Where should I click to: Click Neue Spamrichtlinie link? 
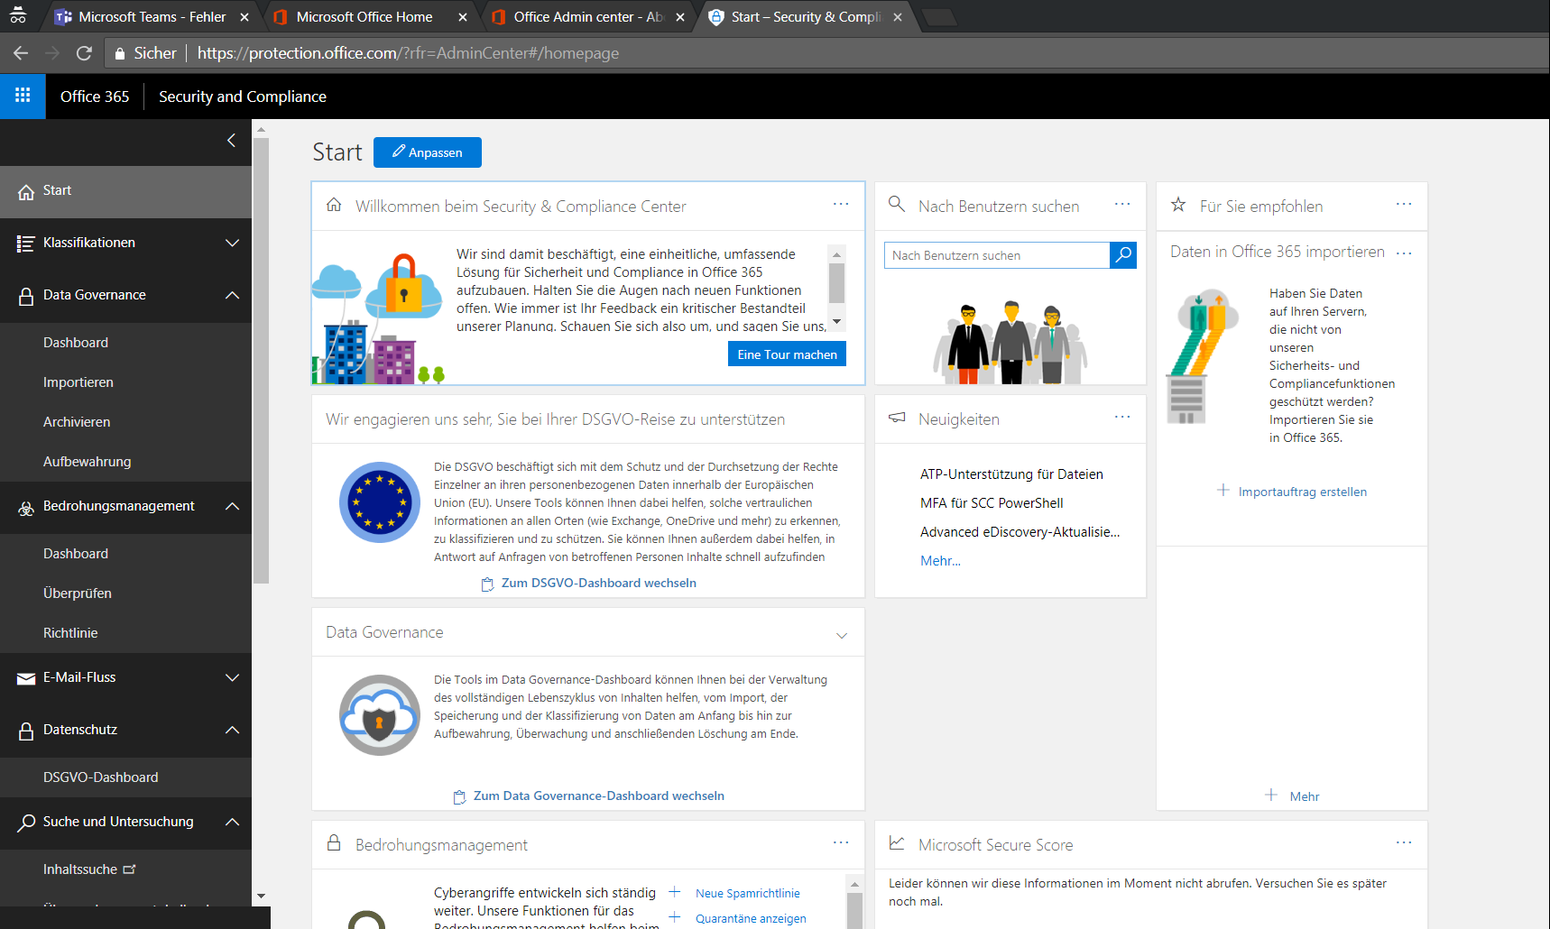[747, 893]
